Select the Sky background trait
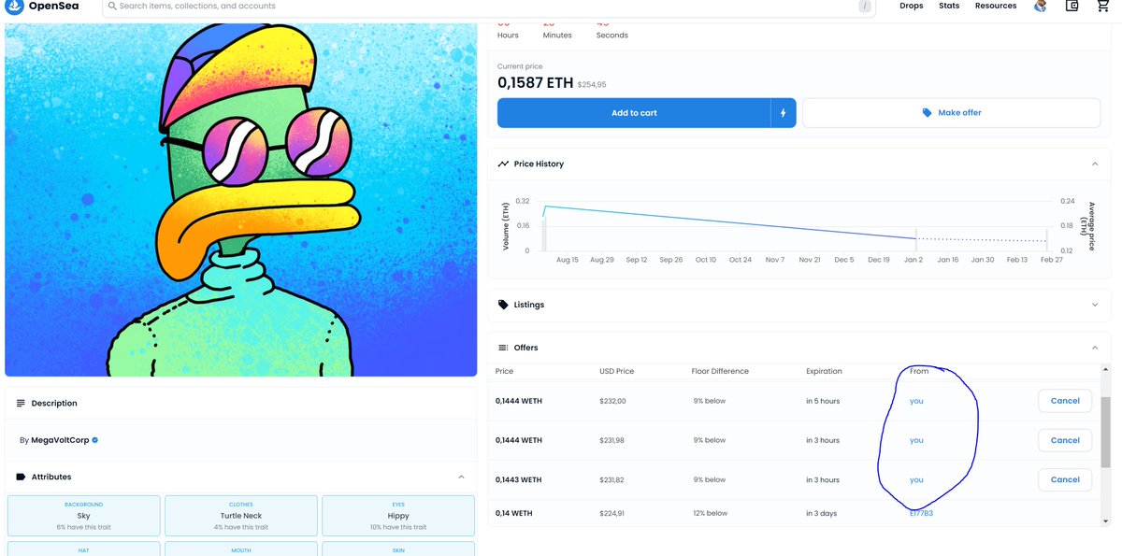1122x556 pixels. (x=83, y=516)
